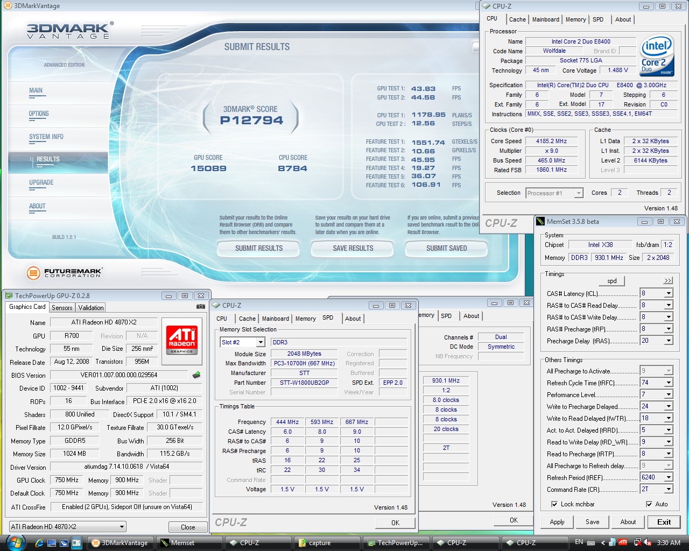Open Refresh Period (tREF) dropdown

point(669,477)
